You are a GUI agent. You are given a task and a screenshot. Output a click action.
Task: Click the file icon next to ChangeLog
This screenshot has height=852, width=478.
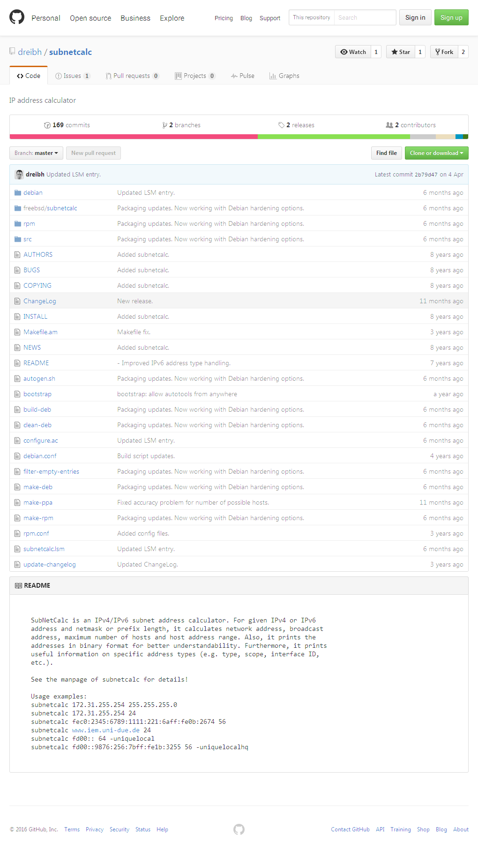[x=17, y=301]
